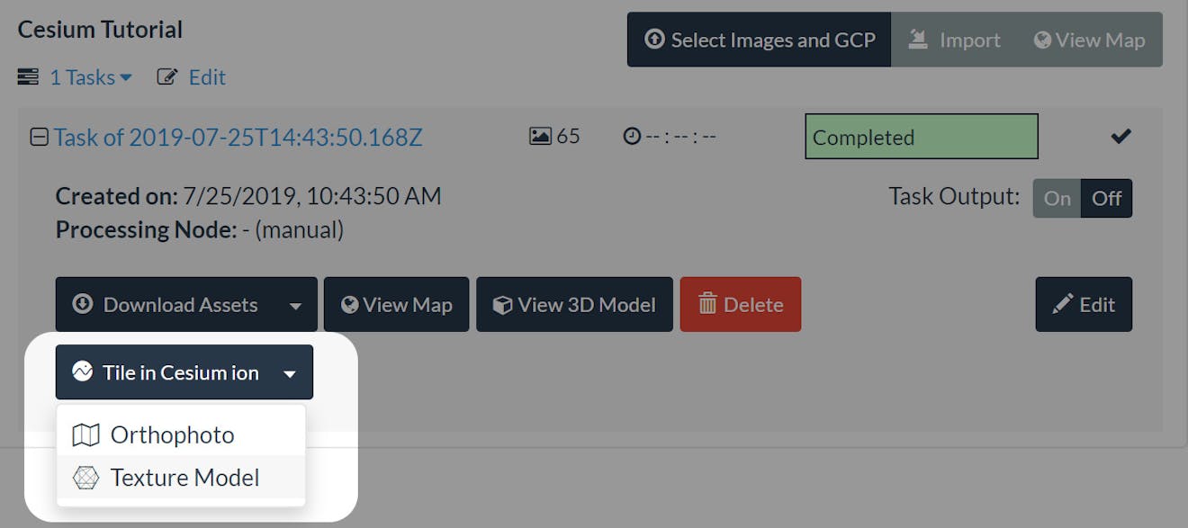Click the Import button
Viewport: 1188px width, 528px height.
[x=955, y=40]
